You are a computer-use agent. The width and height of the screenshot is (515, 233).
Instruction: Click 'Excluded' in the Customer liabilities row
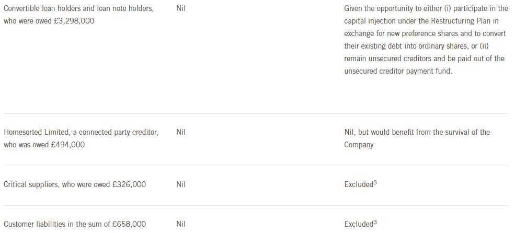[x=358, y=224]
